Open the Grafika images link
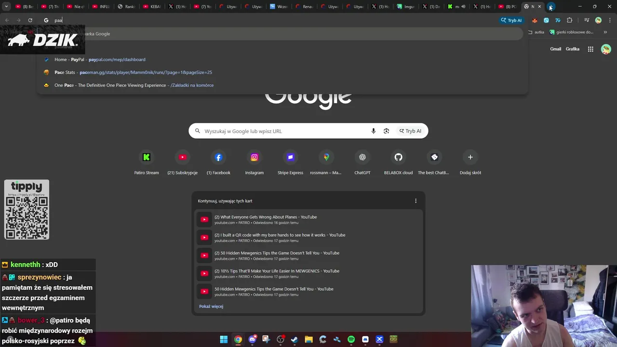The width and height of the screenshot is (617, 347). (x=573, y=49)
